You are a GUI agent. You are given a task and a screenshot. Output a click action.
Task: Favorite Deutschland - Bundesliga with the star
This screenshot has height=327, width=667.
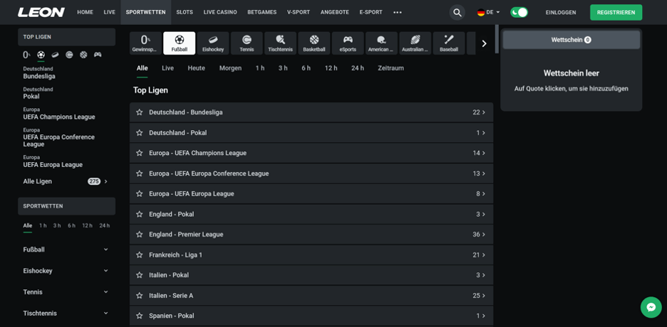[139, 112]
